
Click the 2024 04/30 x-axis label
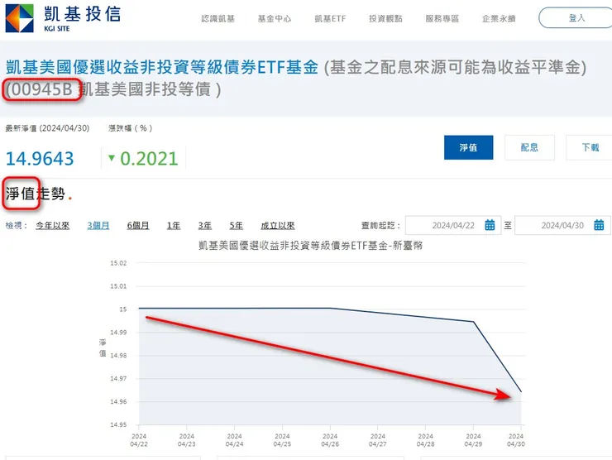tap(516, 440)
